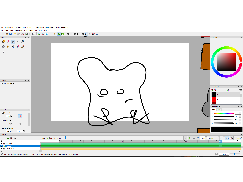
Task: Delete the selected layer in the timeline
Action: coord(11,138)
